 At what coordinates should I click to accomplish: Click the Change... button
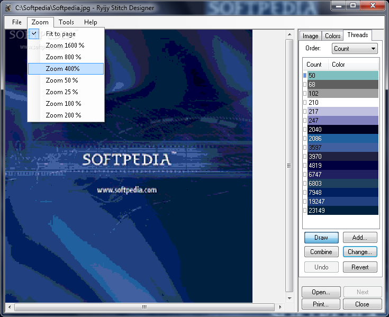(360, 252)
